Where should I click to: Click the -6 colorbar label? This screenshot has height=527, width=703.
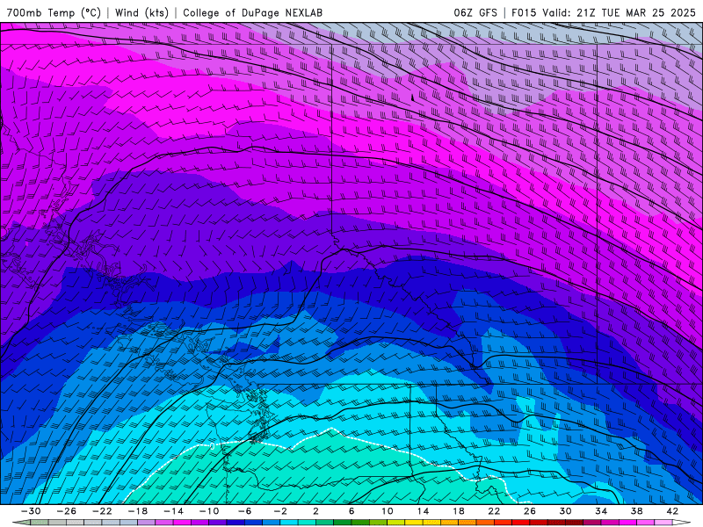[x=245, y=511]
